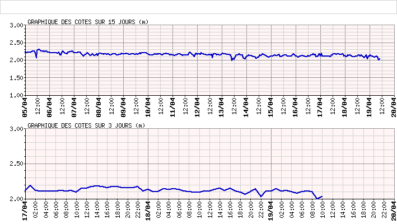Click 17/04 date label on 15-day chart
This screenshot has height=224, width=397.
[320, 108]
